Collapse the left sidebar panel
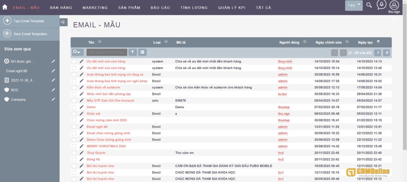The height and width of the screenshot is (182, 407). pyautogui.click(x=64, y=22)
